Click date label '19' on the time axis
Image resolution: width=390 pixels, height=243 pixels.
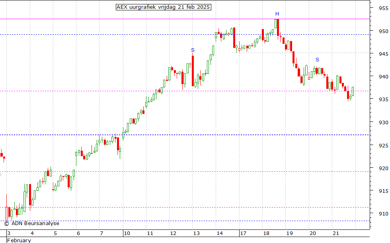290,233
